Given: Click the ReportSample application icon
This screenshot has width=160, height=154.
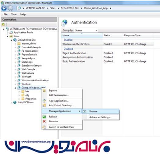Looking at the screenshot, I should 19,54.
